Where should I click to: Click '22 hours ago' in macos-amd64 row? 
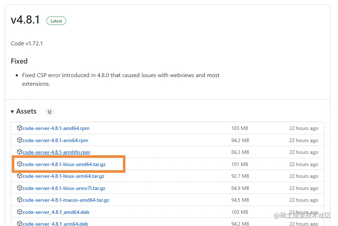pos(304,200)
